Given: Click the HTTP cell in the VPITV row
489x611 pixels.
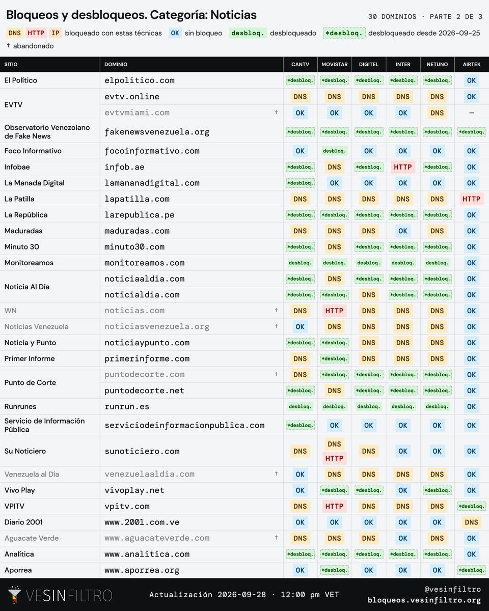Looking at the screenshot, I should point(334,506).
